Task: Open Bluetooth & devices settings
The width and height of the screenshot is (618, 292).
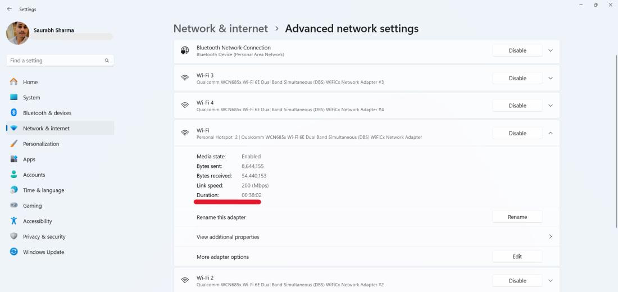Action: point(47,113)
